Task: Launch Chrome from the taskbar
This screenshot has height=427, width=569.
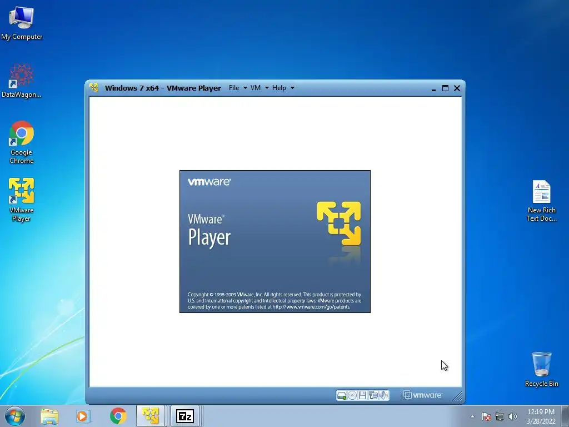Action: [x=118, y=416]
